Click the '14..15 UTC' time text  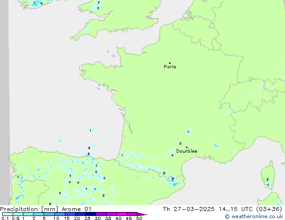(236, 209)
